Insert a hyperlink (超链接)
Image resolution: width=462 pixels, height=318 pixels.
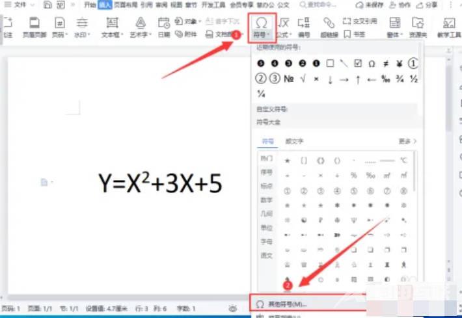[329, 27]
